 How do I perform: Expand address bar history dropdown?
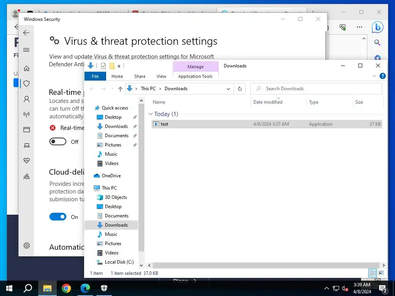228,89
